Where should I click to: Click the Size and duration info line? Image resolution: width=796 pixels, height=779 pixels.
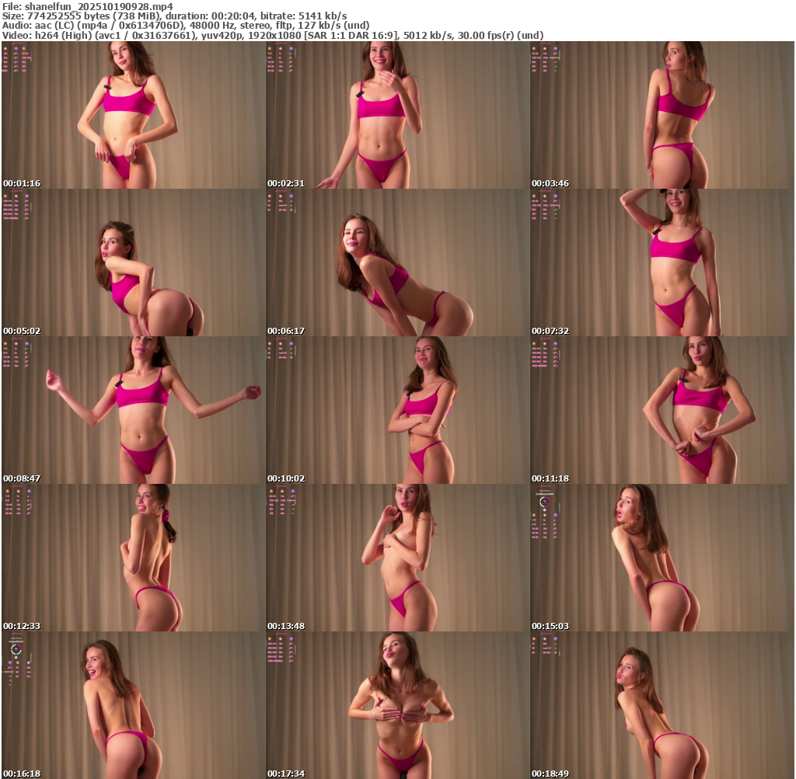(175, 16)
